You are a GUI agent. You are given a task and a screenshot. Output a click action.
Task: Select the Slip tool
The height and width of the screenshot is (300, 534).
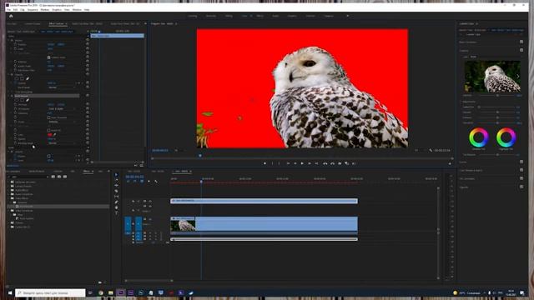pyautogui.click(x=117, y=197)
